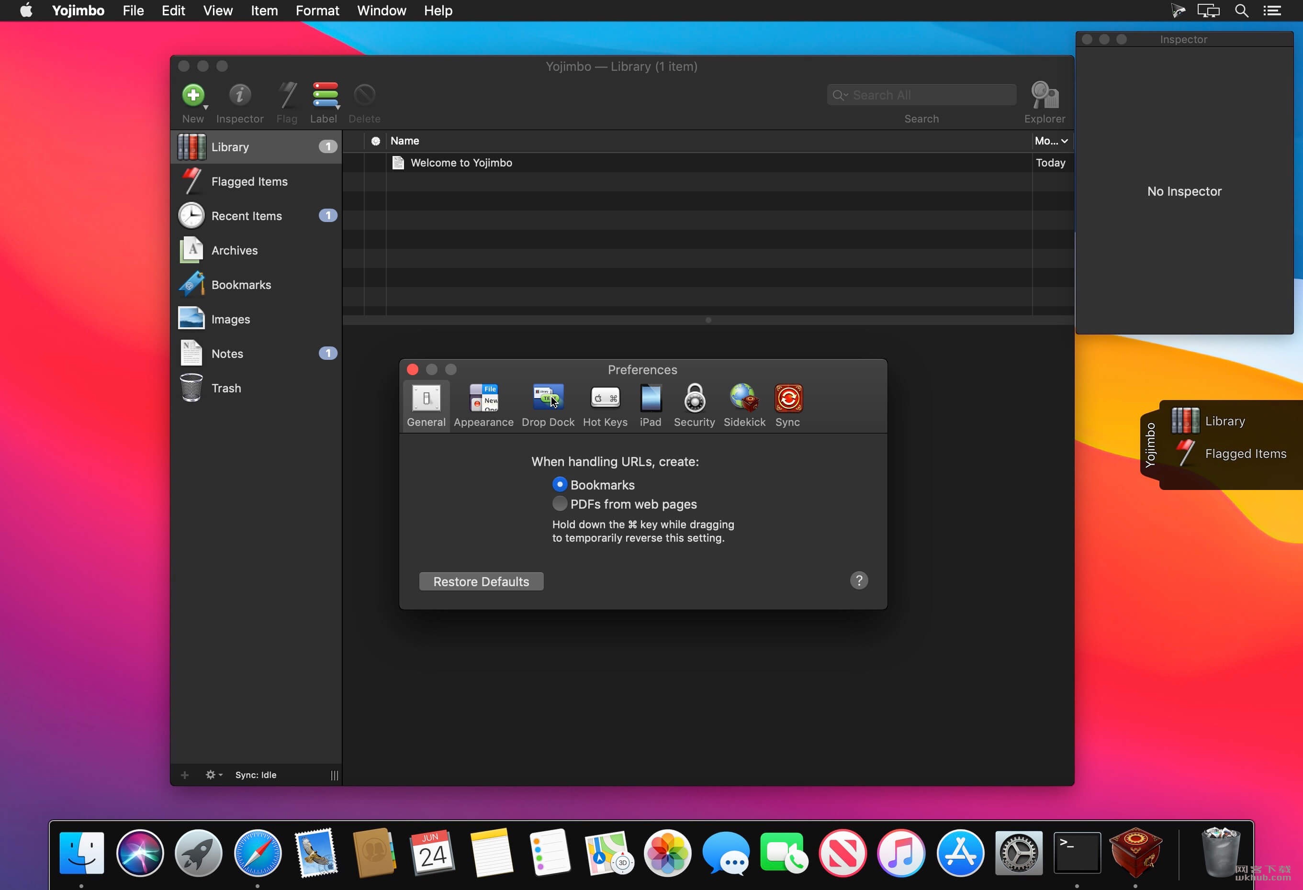Open Yojimbo icon in the Dock

(1135, 853)
